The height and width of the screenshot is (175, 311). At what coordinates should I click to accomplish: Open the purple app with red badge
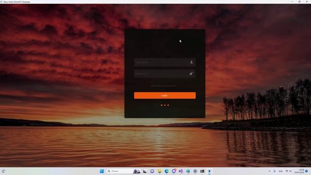tap(174, 171)
